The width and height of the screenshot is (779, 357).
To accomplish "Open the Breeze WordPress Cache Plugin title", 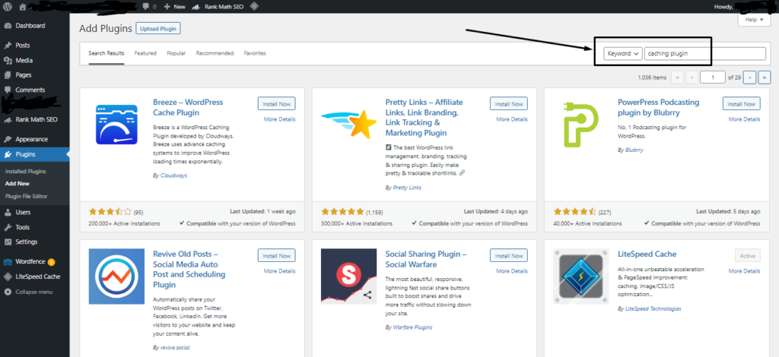I will coord(188,108).
